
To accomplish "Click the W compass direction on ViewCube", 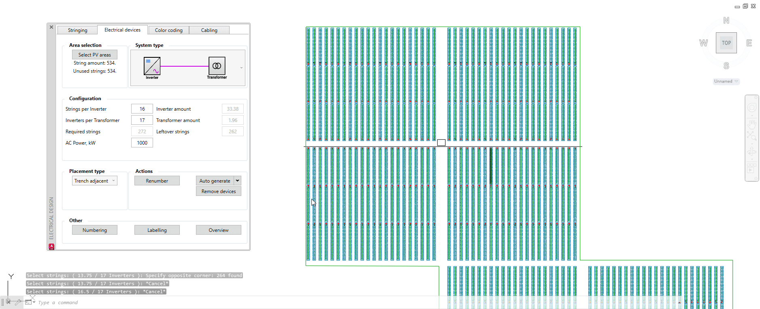I will click(x=703, y=43).
